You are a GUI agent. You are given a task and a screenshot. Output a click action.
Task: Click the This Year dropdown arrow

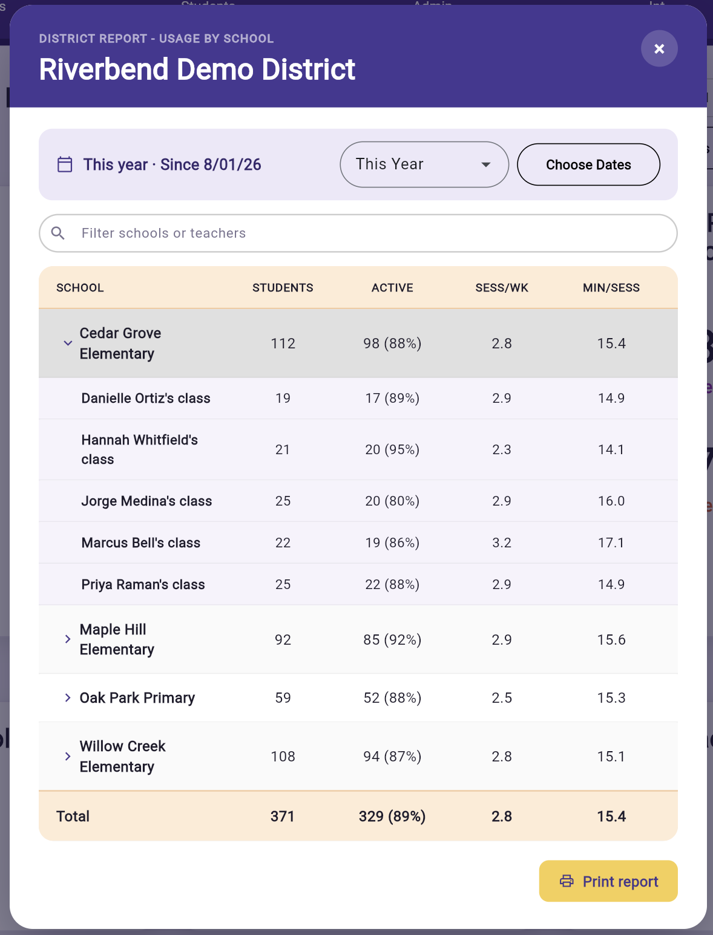485,165
